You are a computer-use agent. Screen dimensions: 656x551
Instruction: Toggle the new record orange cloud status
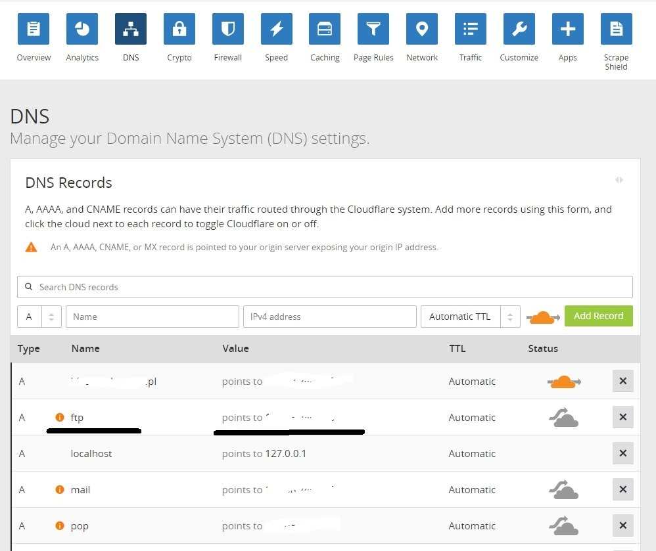point(542,317)
